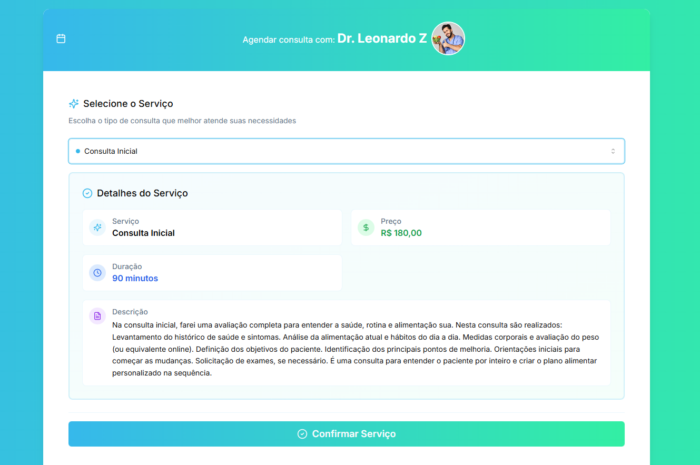Click the calendar icon in the header
The height and width of the screenshot is (465, 700).
coord(61,38)
